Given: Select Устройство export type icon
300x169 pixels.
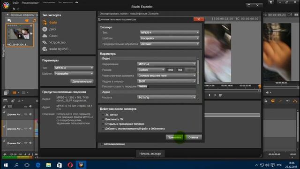Looking at the screenshot, I should (45, 42).
